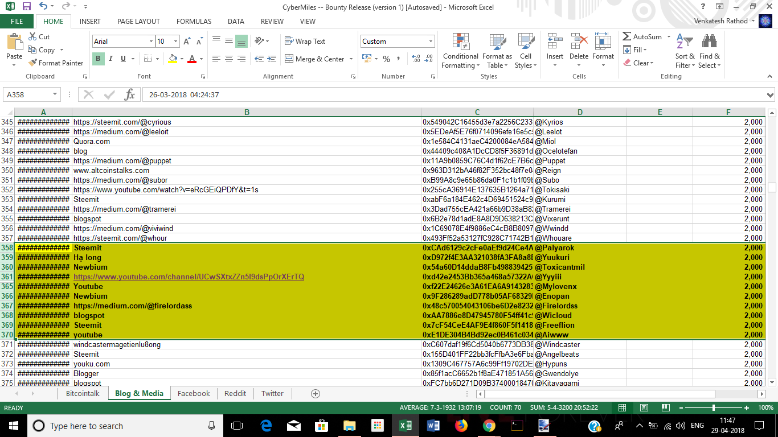The height and width of the screenshot is (437, 778).
Task: Click the Borders icon
Action: (x=148, y=59)
